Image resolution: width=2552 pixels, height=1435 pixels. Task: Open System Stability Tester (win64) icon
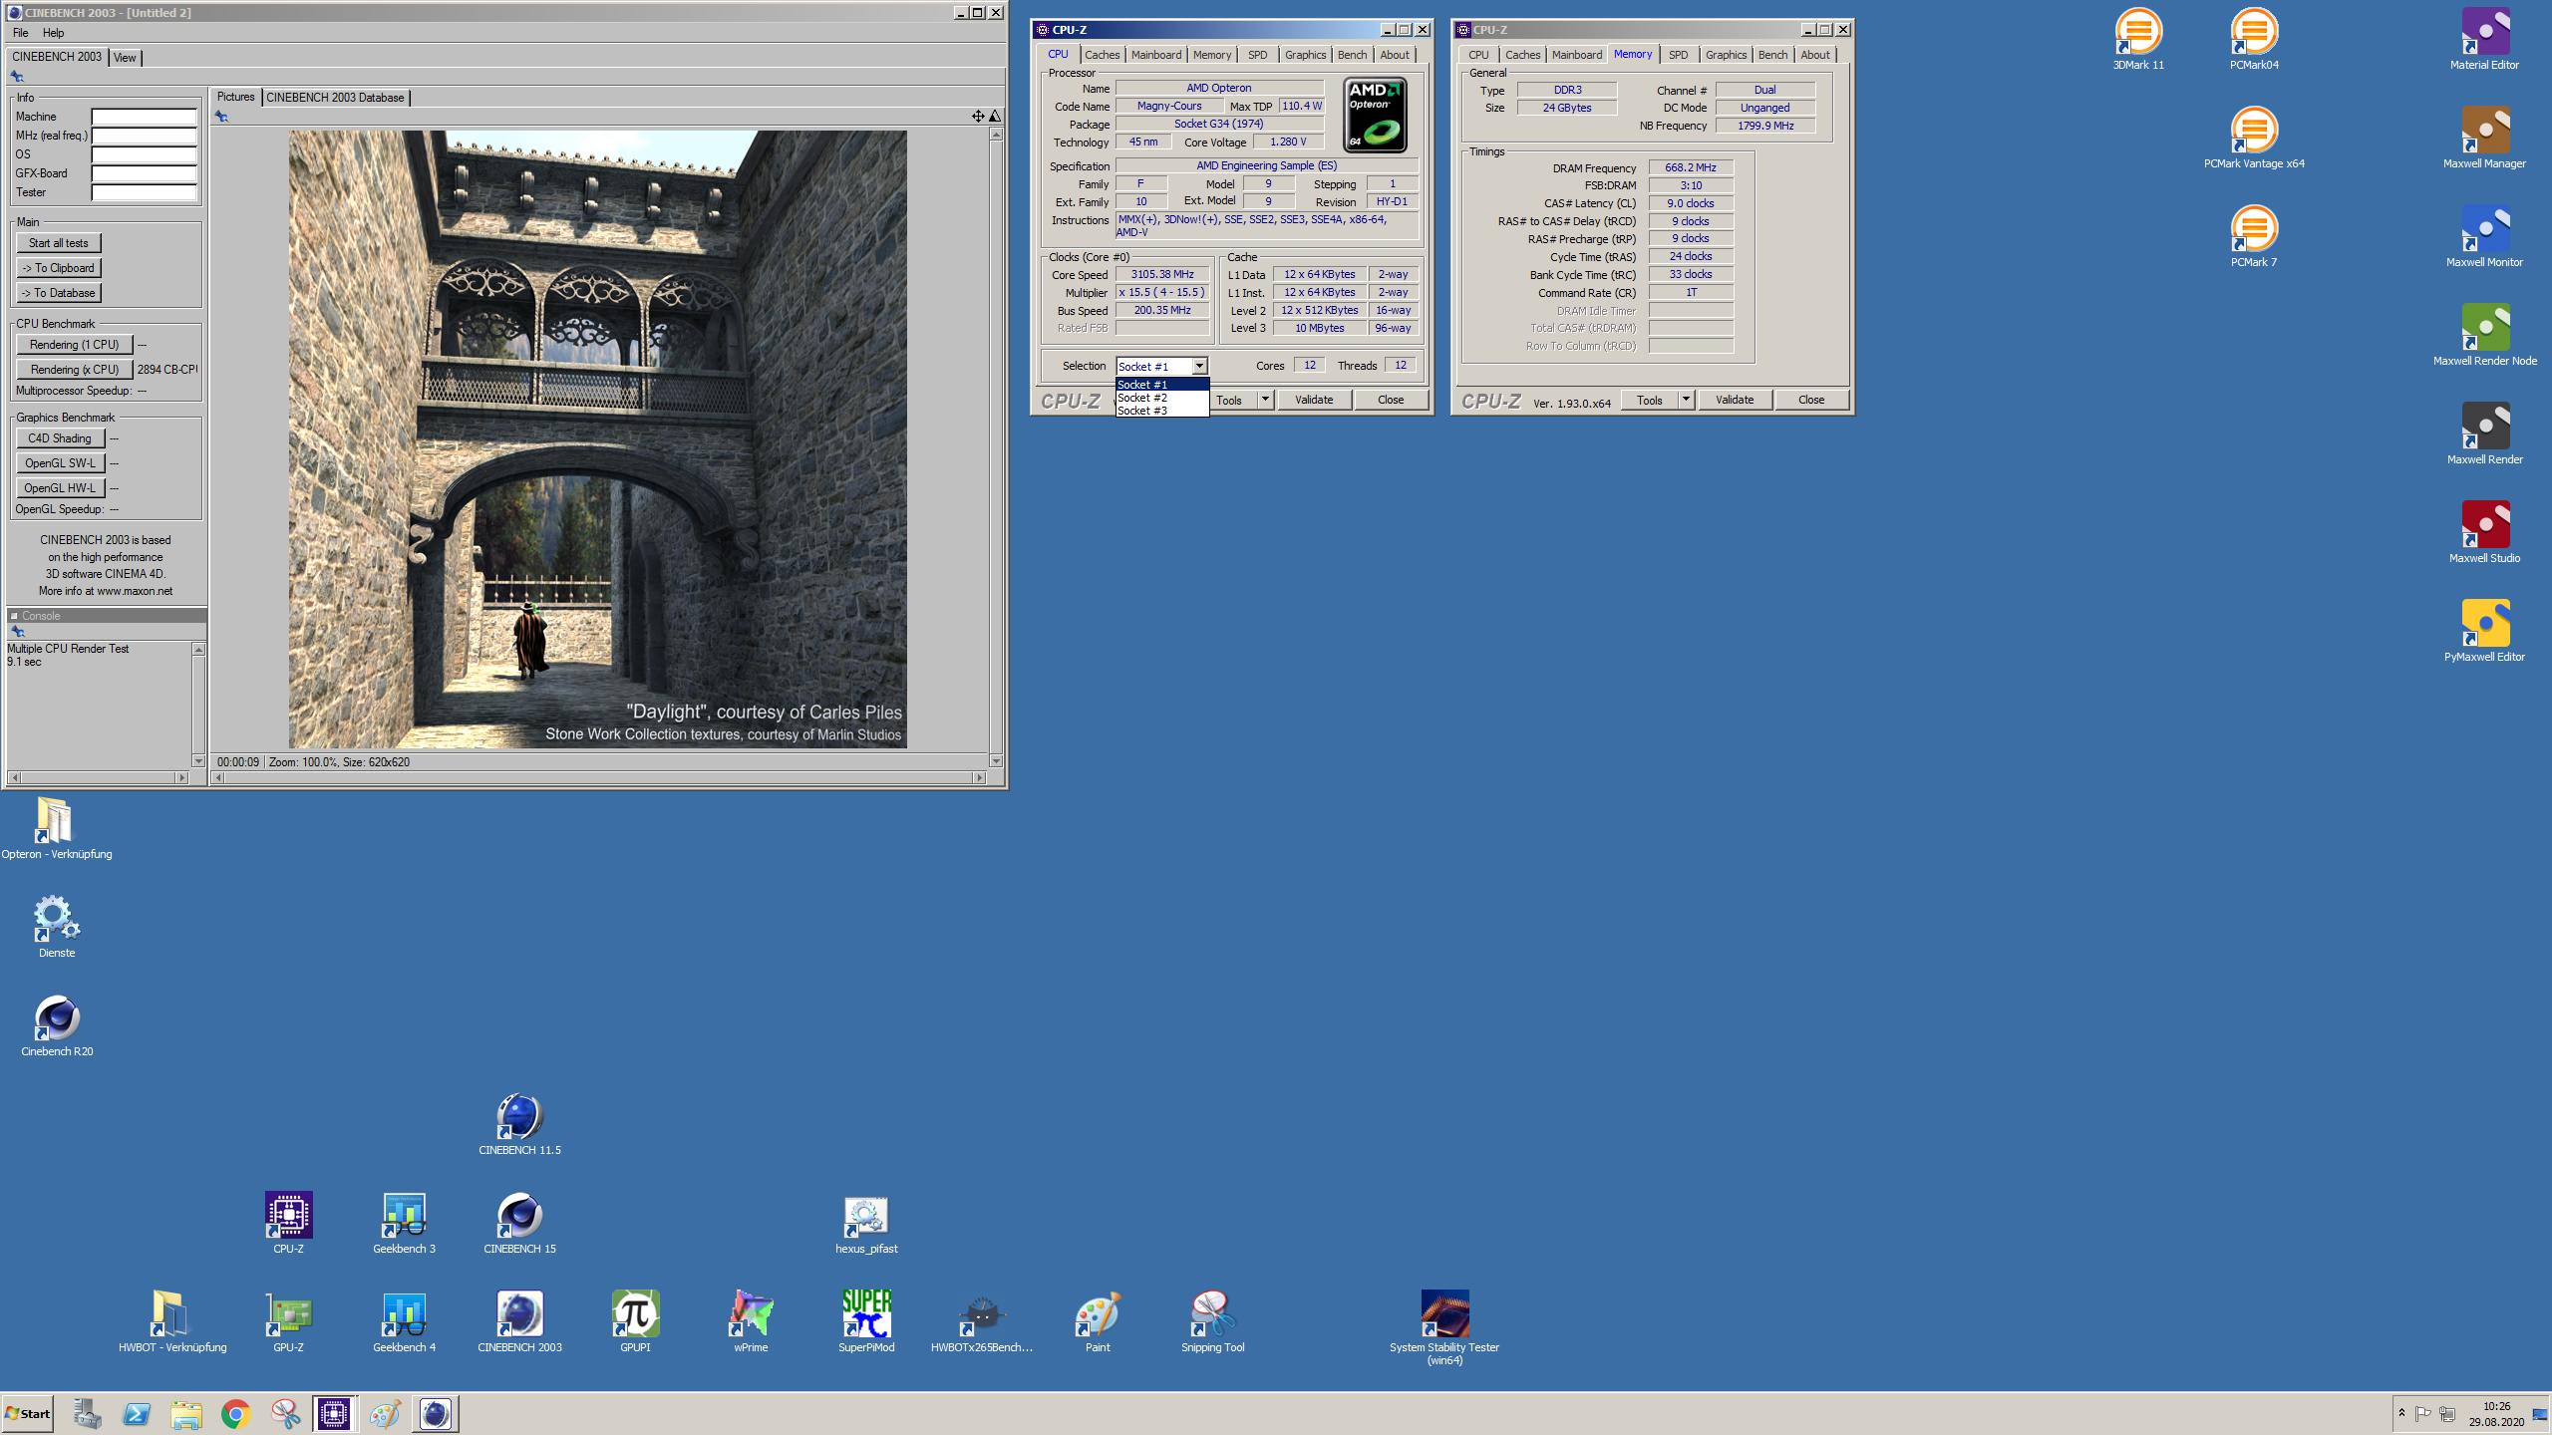(x=1444, y=1328)
